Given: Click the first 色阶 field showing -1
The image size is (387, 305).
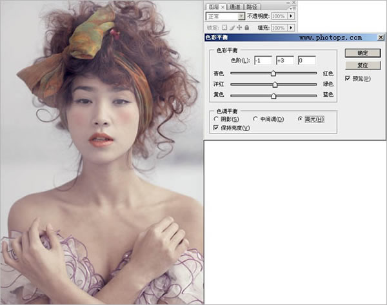Looking at the screenshot, I should coord(263,60).
